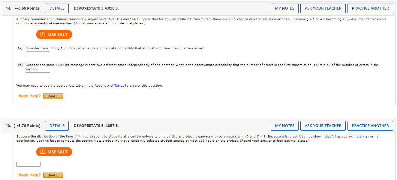Select the DEVORESTAT9 5.4.057.S. title
Viewport: 397px width, 180px height.
coord(97,125)
